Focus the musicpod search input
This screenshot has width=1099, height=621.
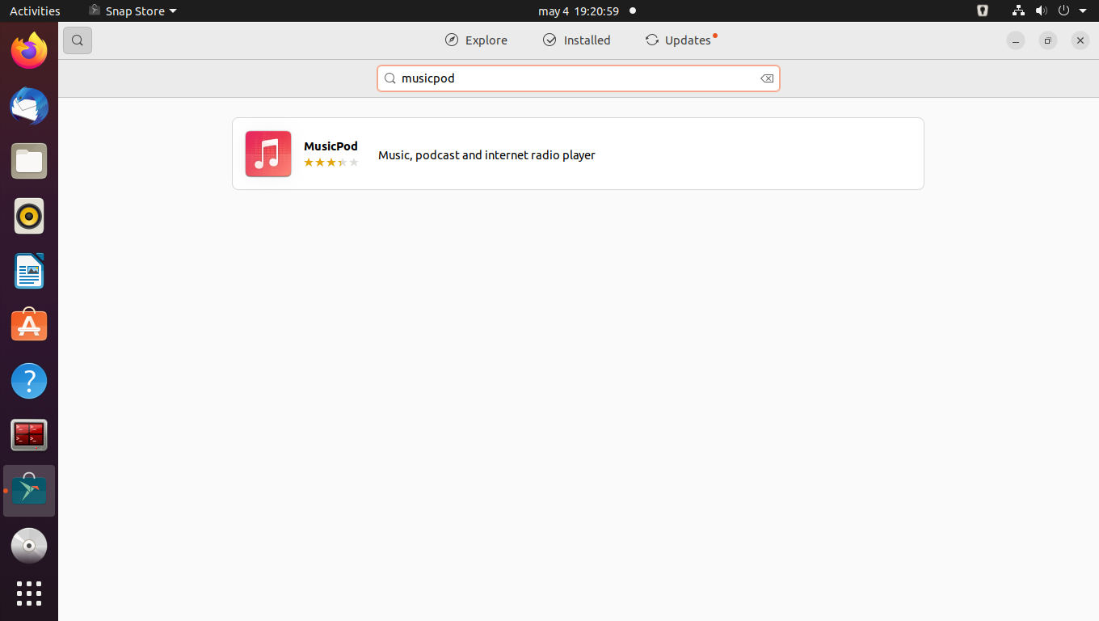tap(579, 78)
